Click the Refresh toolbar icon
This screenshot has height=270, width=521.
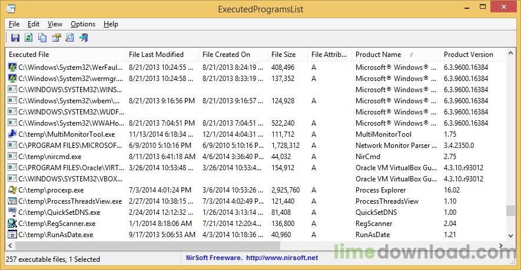point(29,38)
